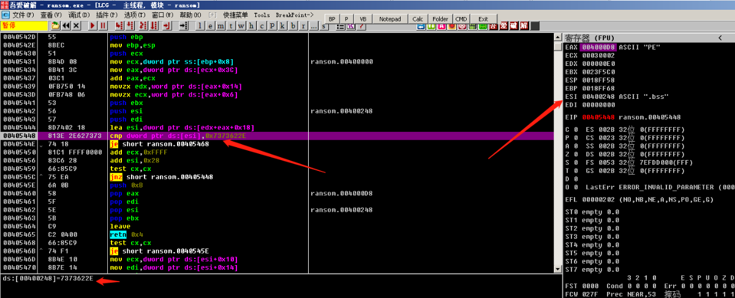Open Threads window via 't' button
The image size is (735, 298).
tap(231, 26)
